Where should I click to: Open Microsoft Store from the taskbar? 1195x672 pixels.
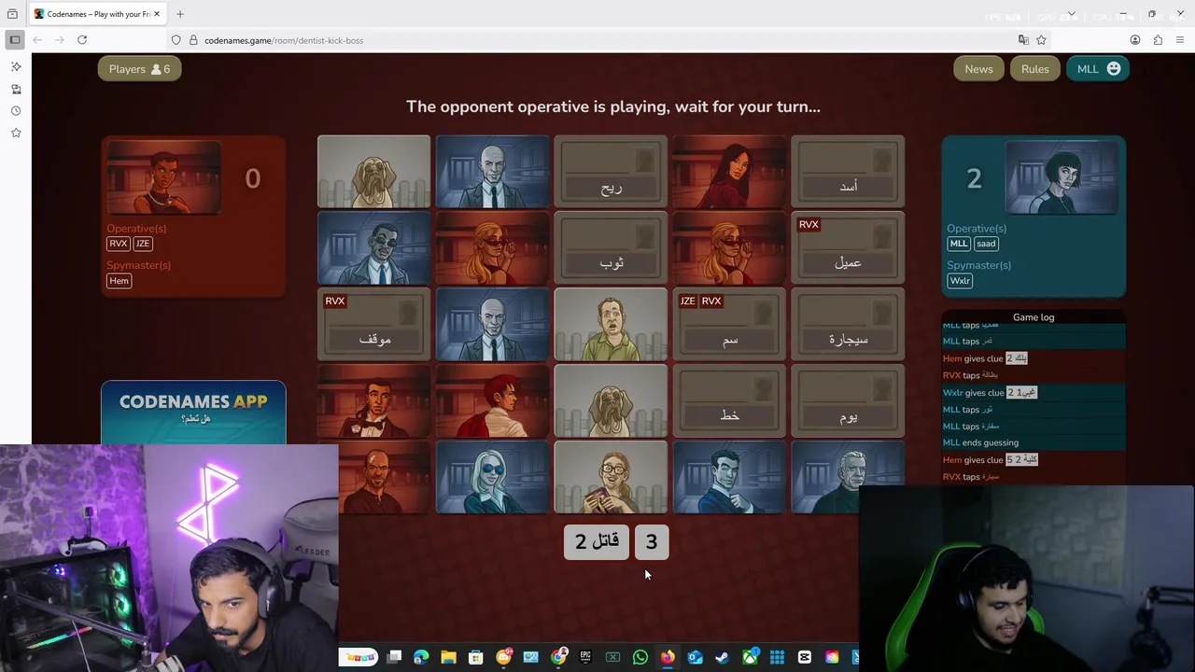(x=475, y=657)
